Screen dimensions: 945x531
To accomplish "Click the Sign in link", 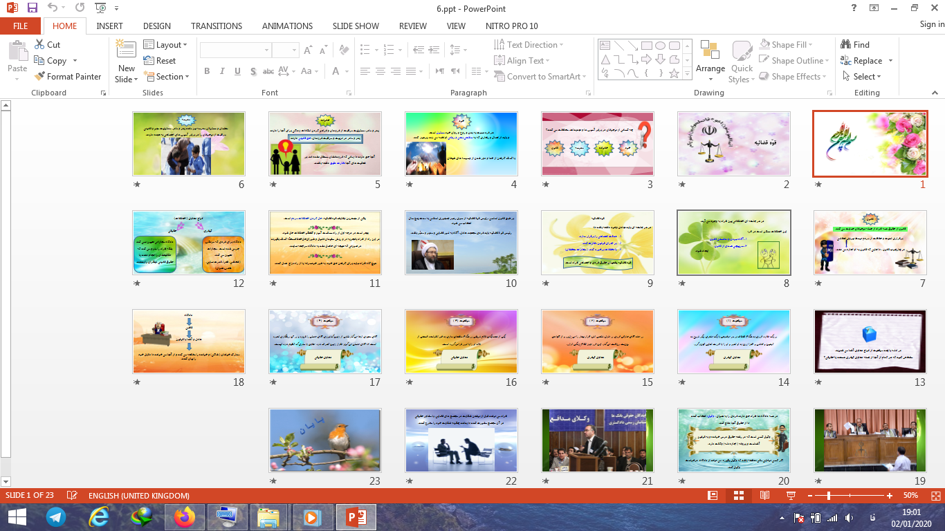I will tap(931, 24).
